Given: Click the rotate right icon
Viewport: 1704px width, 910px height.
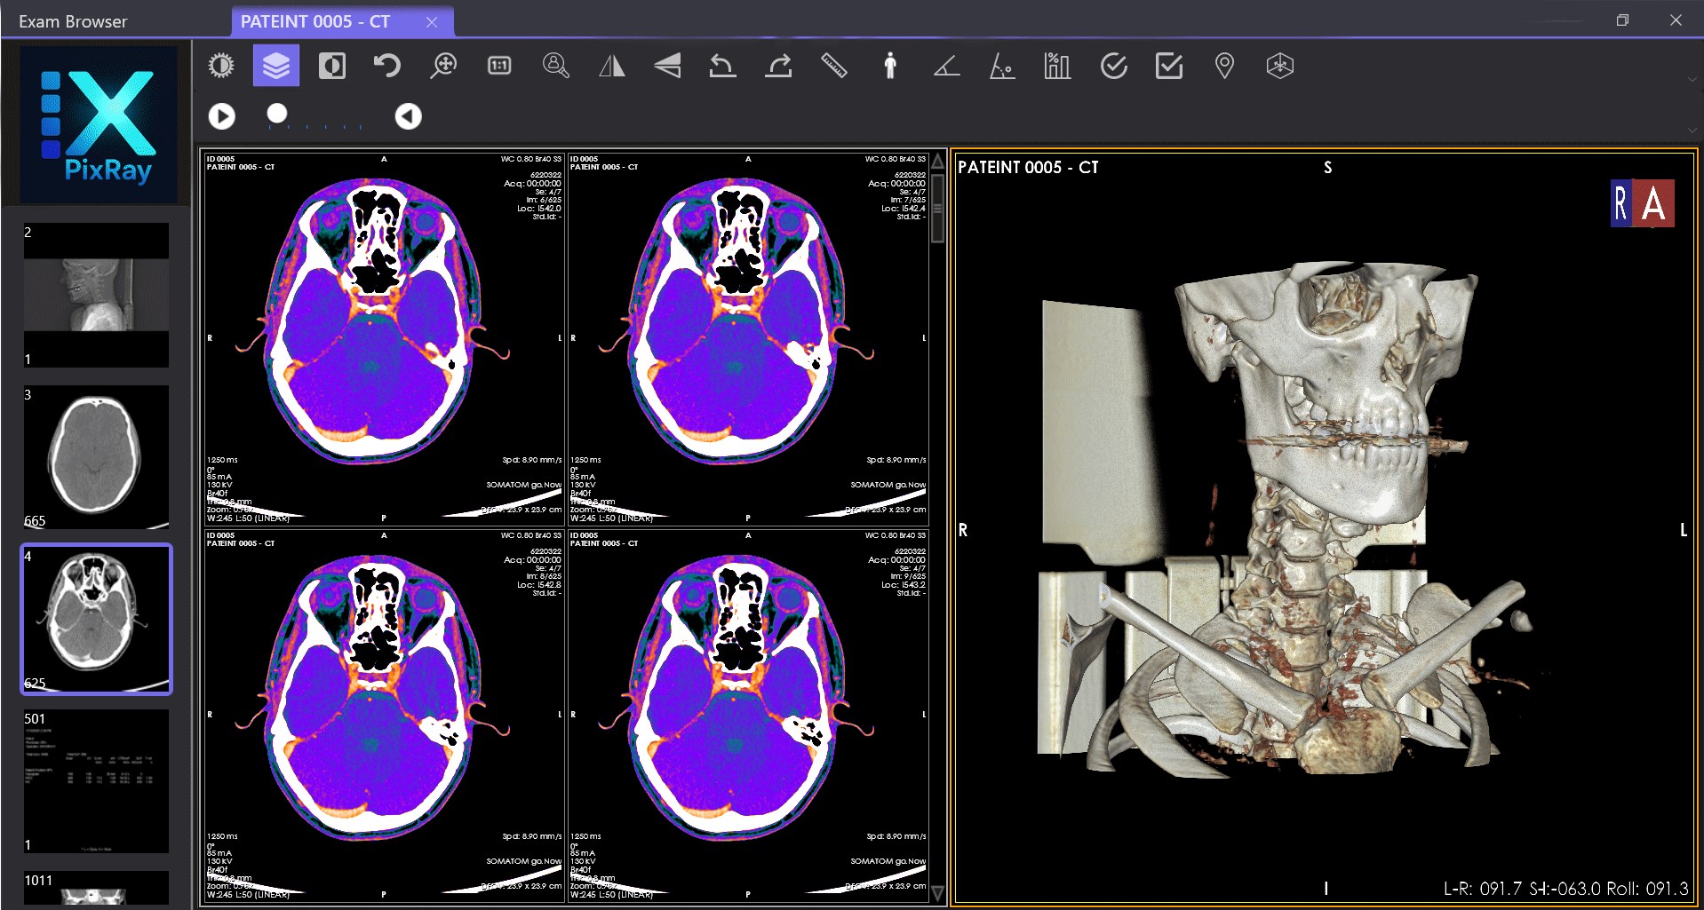Looking at the screenshot, I should click(778, 65).
